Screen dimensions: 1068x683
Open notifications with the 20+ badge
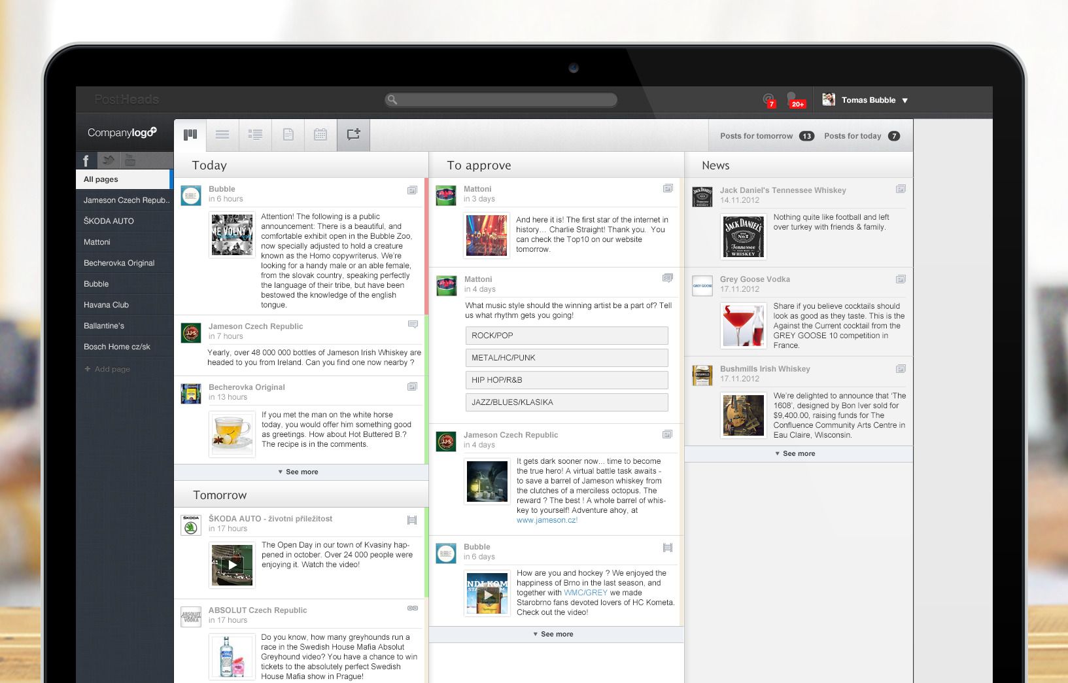[x=795, y=100]
